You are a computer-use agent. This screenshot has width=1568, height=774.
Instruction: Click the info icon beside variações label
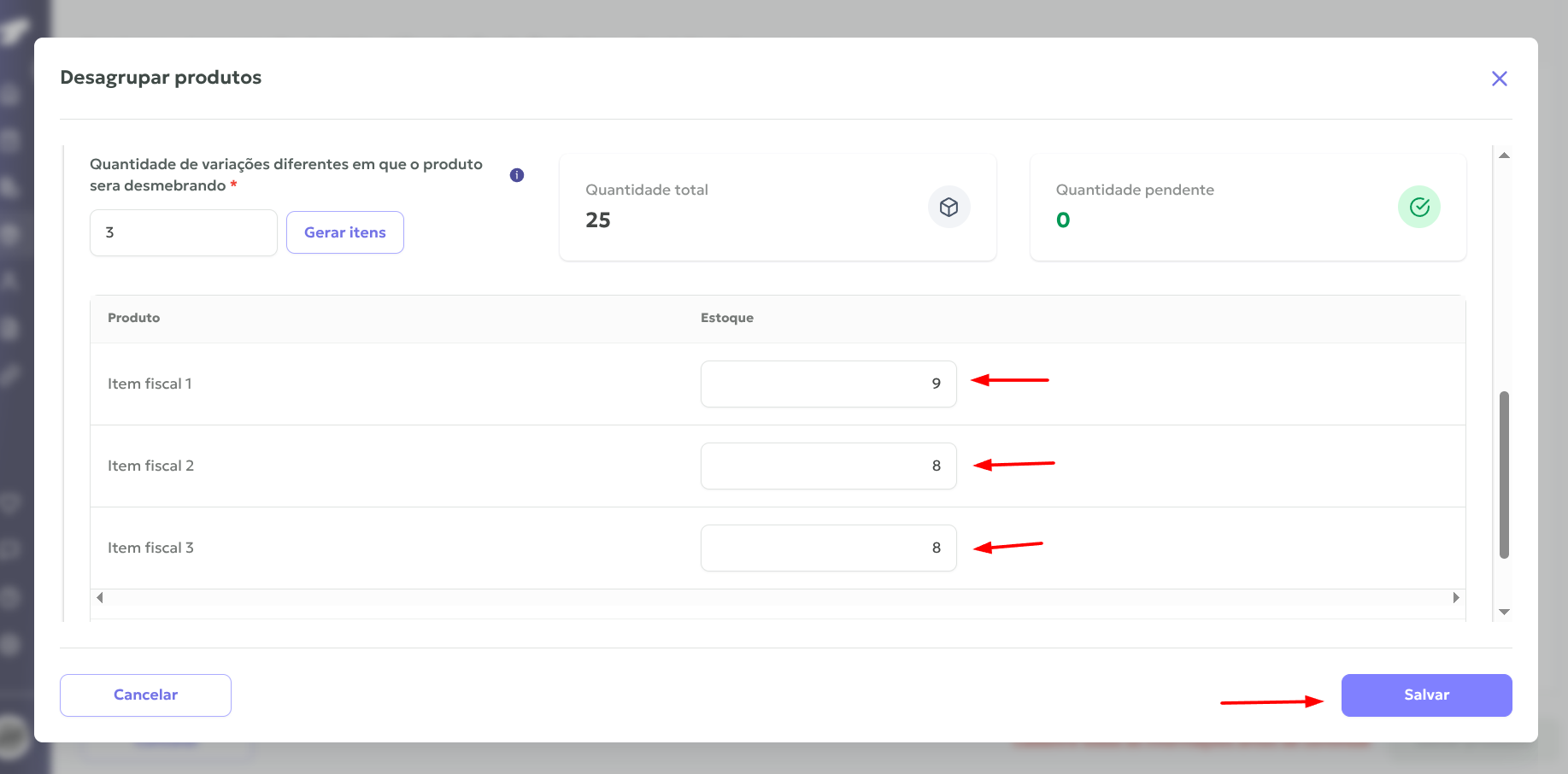click(x=517, y=175)
